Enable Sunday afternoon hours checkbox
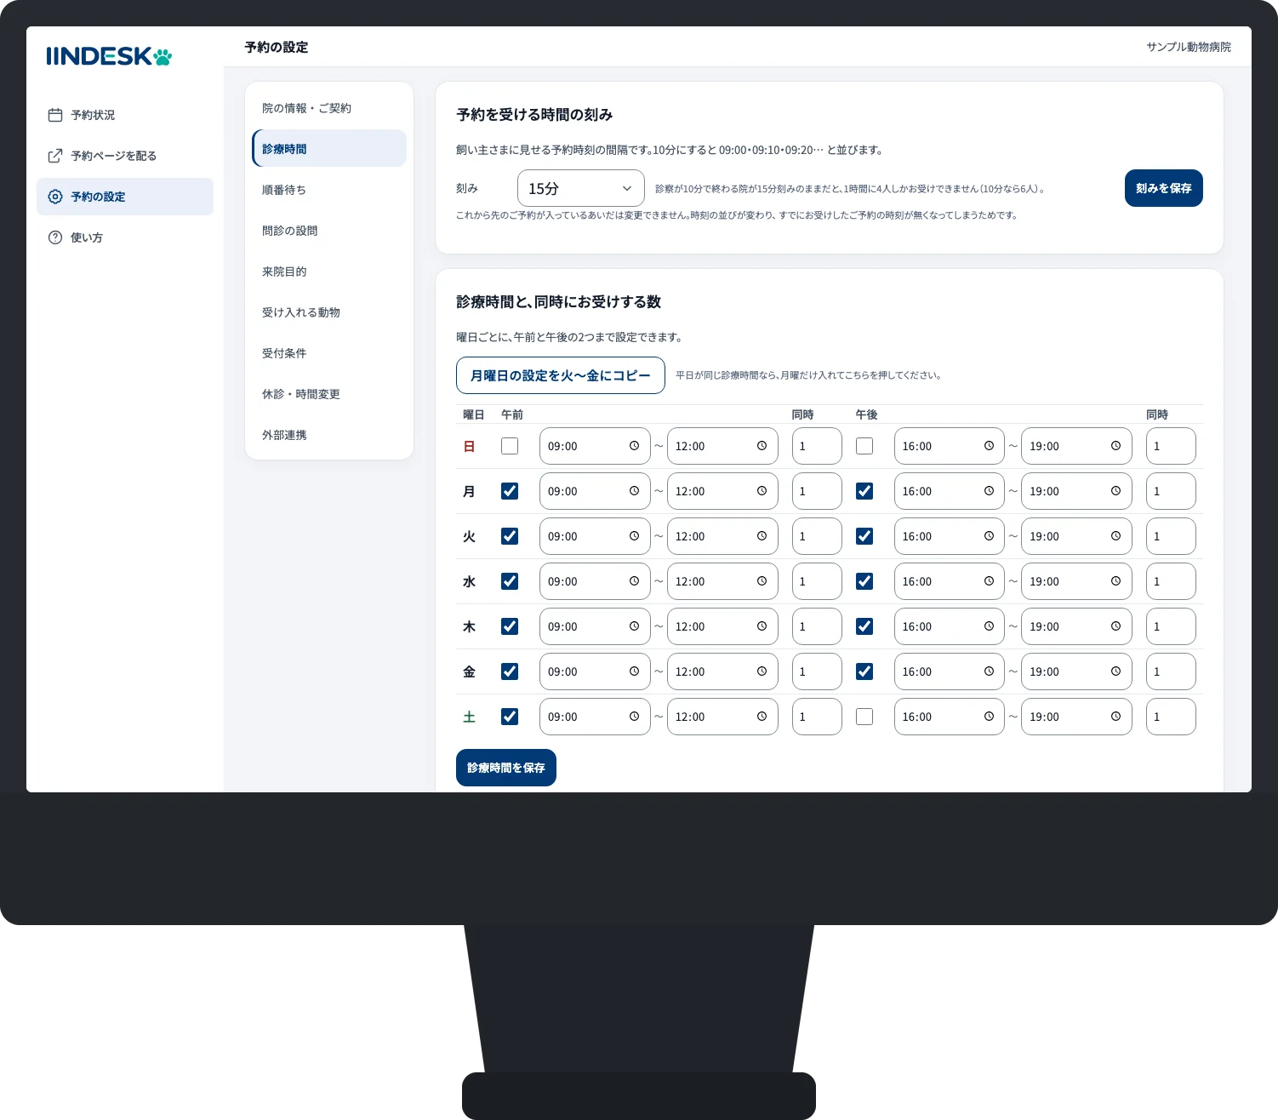The height and width of the screenshot is (1120, 1278). (864, 446)
